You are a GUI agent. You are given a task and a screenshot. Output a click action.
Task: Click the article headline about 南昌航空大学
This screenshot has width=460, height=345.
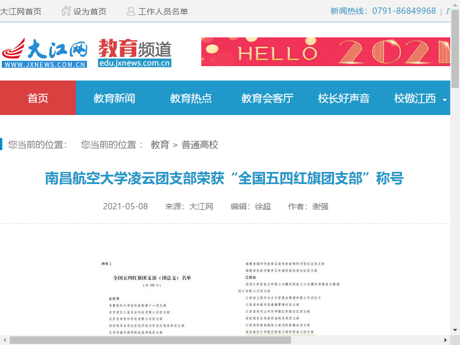pyautogui.click(x=225, y=178)
